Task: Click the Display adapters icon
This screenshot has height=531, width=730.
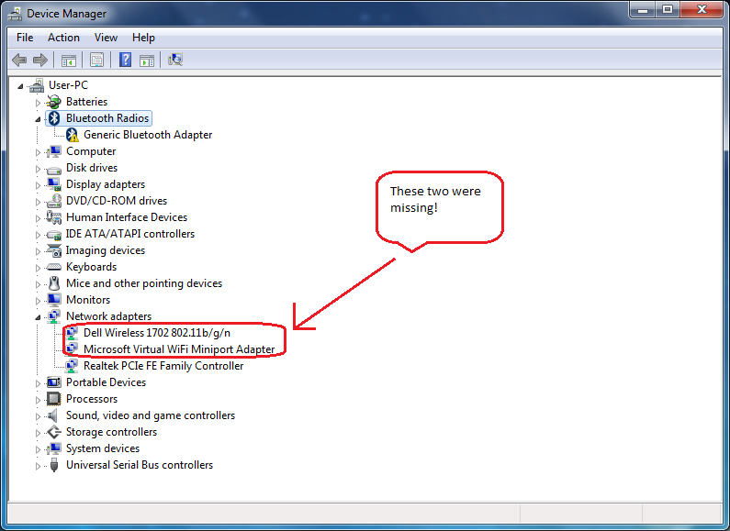Action: click(54, 184)
